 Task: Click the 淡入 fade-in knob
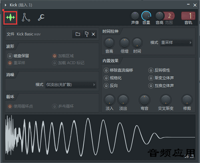tap(110, 100)
